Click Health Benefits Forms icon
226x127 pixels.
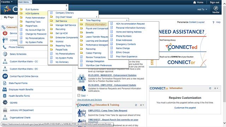coord(5,96)
